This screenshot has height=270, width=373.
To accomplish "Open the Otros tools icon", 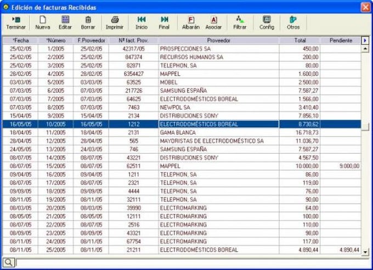I will click(x=293, y=23).
